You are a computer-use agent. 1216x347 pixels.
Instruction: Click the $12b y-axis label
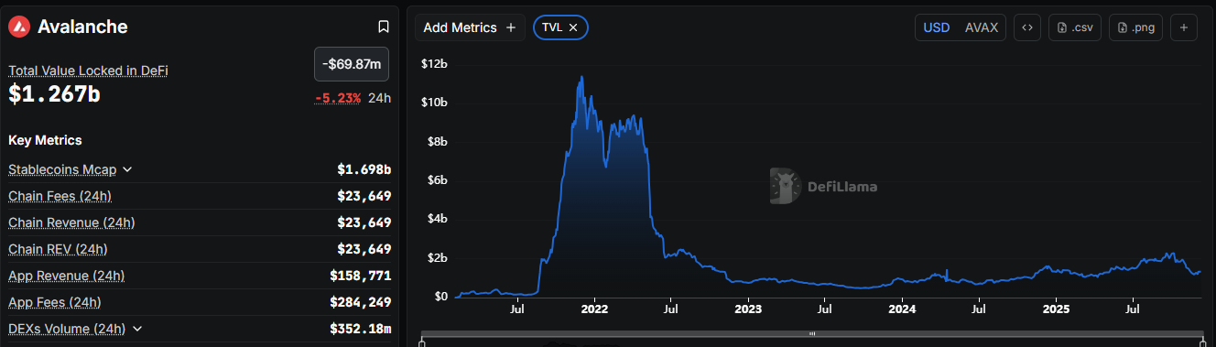(434, 64)
